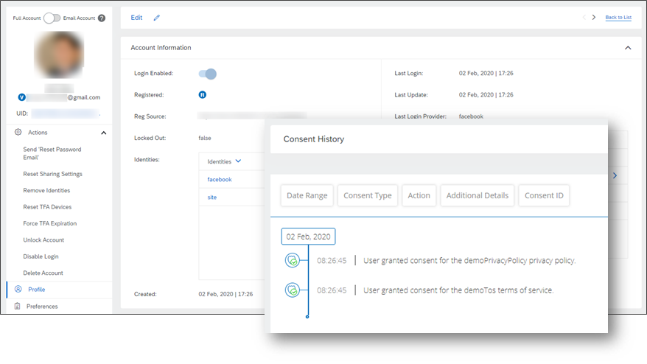Click the Registered R badge icon
This screenshot has width=647, height=364.
click(x=202, y=95)
